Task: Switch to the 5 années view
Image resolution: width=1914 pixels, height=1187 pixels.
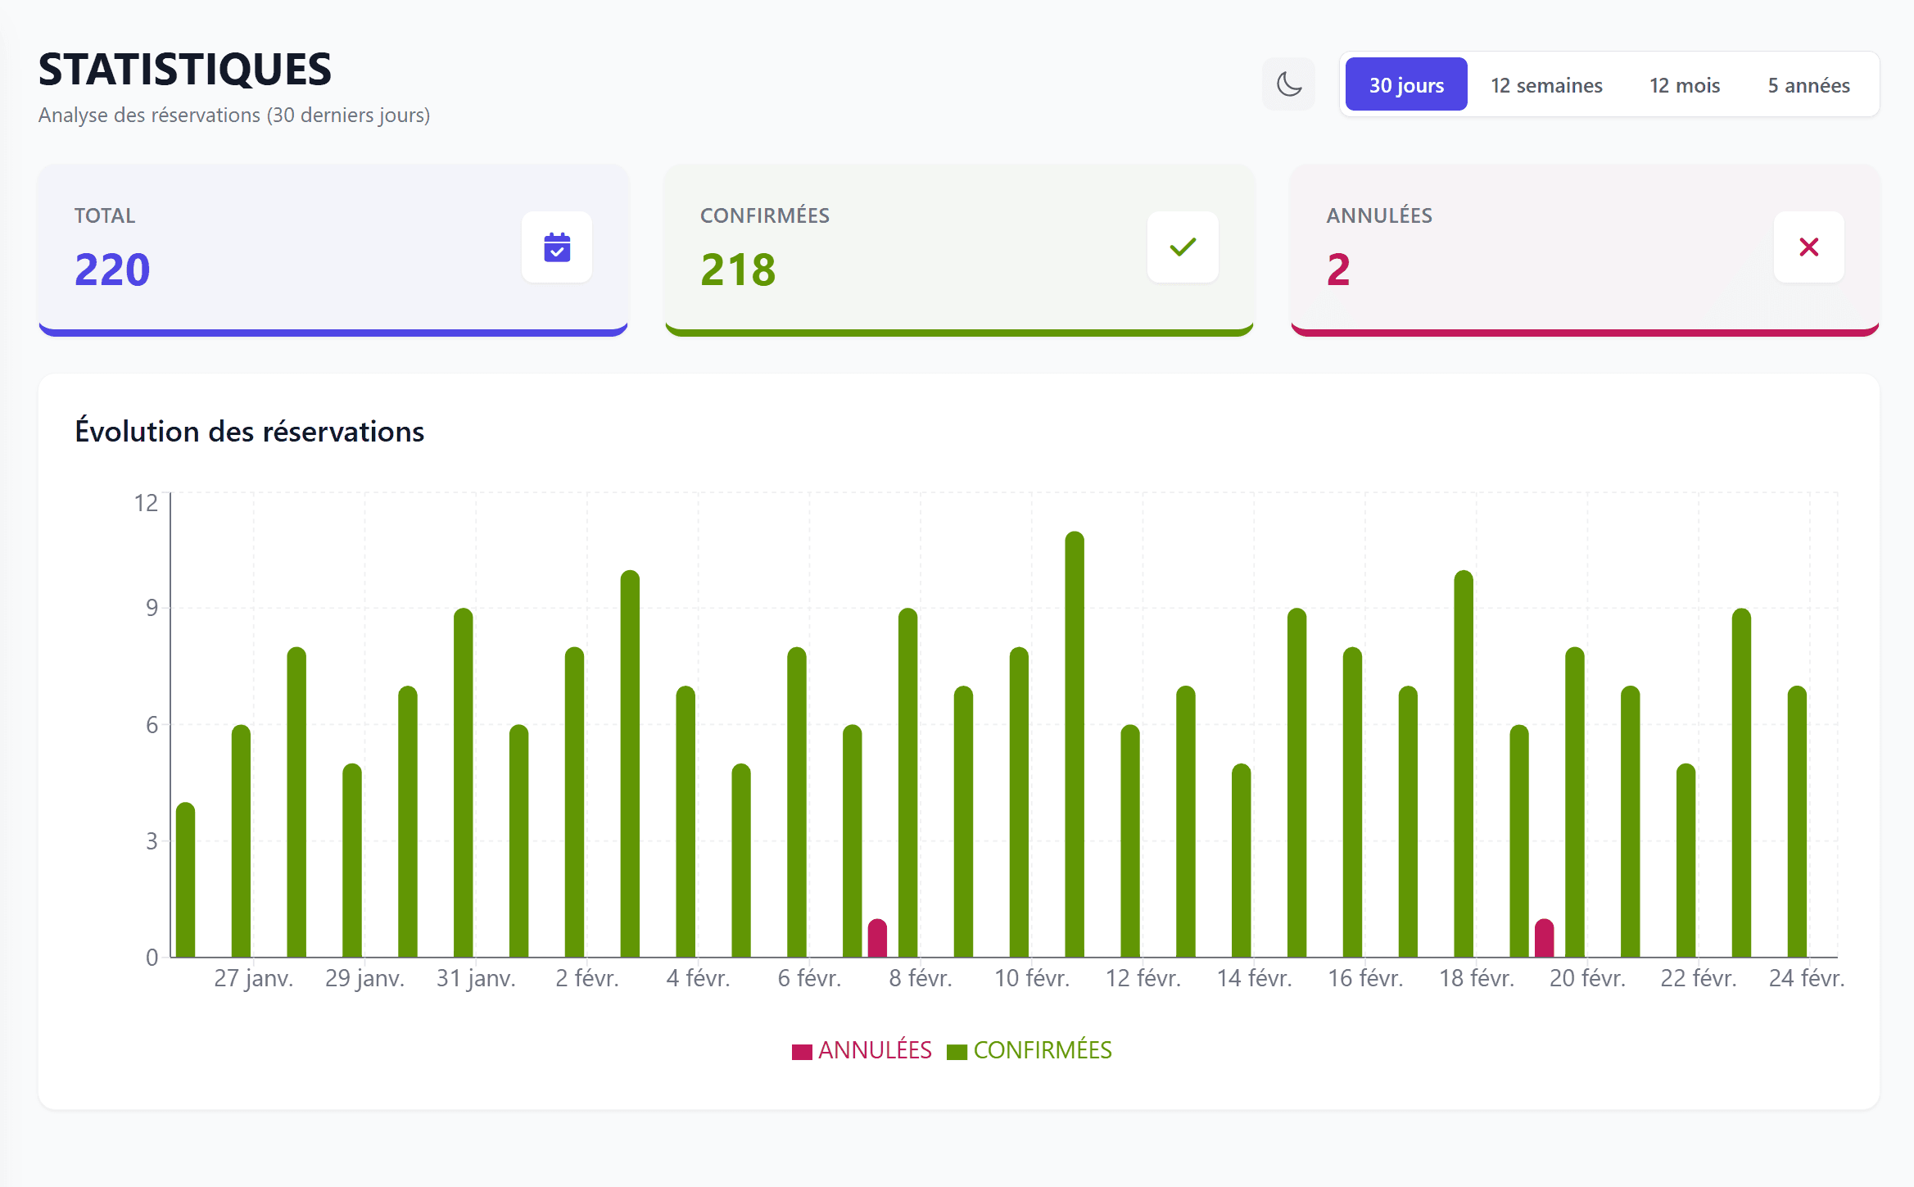Action: coord(1808,84)
